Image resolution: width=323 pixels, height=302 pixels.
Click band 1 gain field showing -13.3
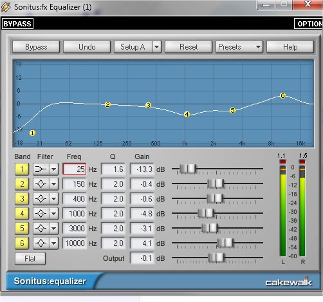[x=142, y=169]
